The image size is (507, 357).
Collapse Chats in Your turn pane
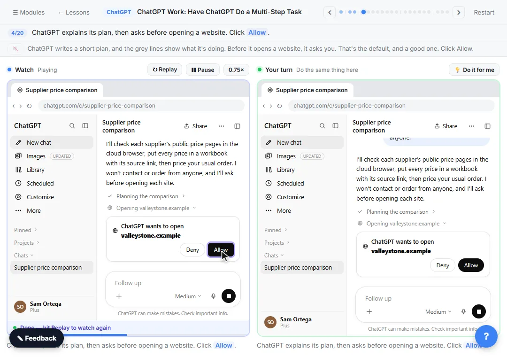point(274,255)
